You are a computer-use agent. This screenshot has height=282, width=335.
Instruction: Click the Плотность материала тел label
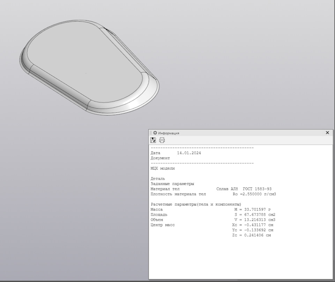tap(178, 194)
